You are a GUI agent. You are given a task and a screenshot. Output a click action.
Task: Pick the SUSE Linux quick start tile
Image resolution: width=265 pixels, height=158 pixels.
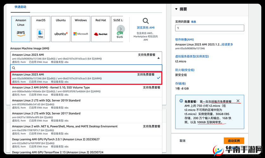pos(117,29)
